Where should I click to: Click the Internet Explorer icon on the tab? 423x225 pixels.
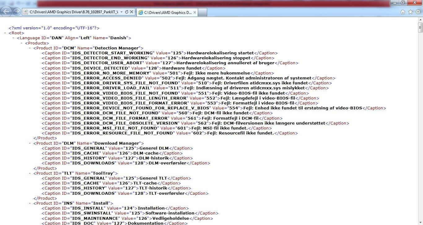click(x=141, y=12)
